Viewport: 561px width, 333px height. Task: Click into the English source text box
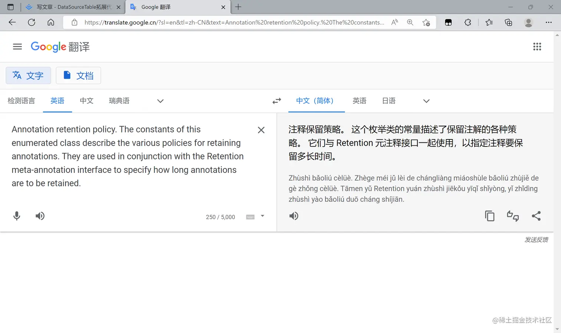(128, 156)
